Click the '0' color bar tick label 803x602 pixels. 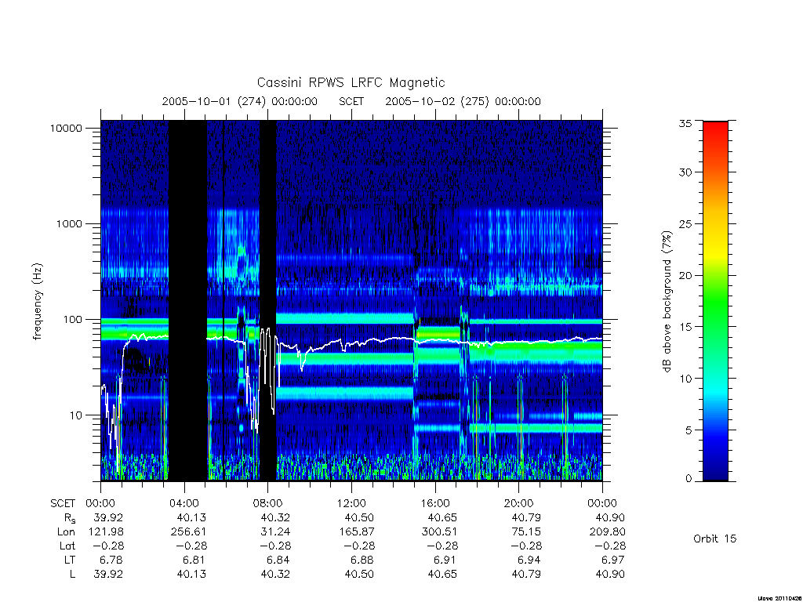(x=688, y=479)
